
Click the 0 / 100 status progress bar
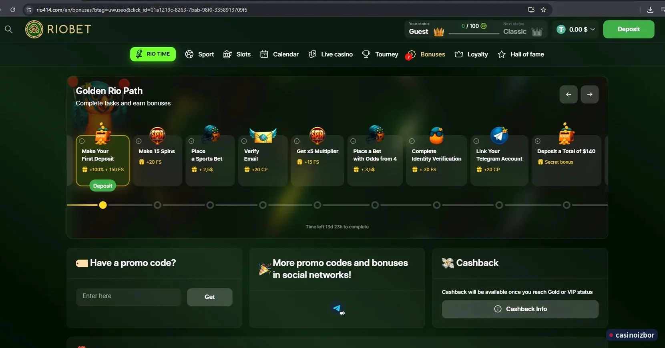point(474,34)
